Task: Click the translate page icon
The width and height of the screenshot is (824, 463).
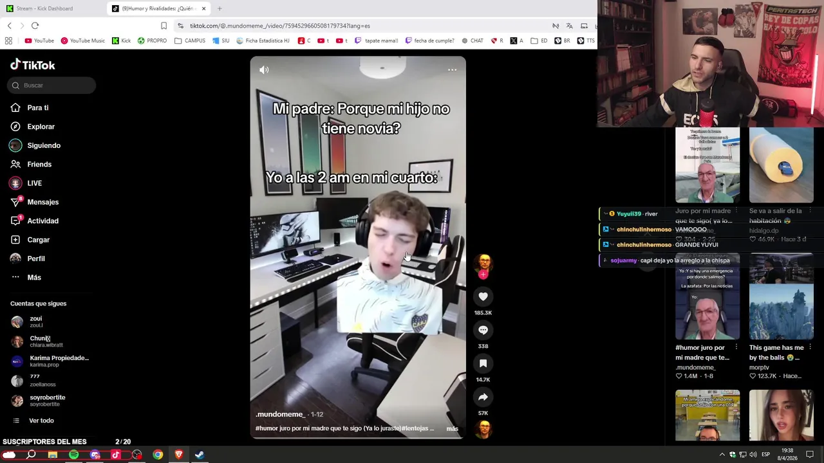Action: (x=569, y=26)
